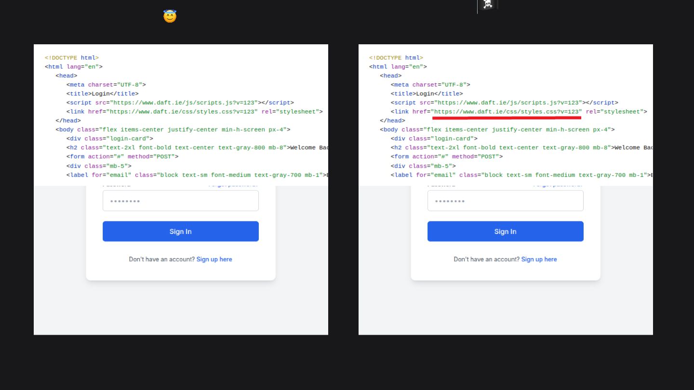Select scripts.js script src line in left code

[180, 103]
